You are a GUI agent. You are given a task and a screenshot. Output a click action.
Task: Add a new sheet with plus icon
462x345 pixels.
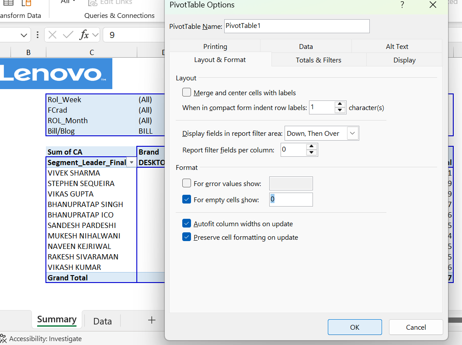coord(152,320)
